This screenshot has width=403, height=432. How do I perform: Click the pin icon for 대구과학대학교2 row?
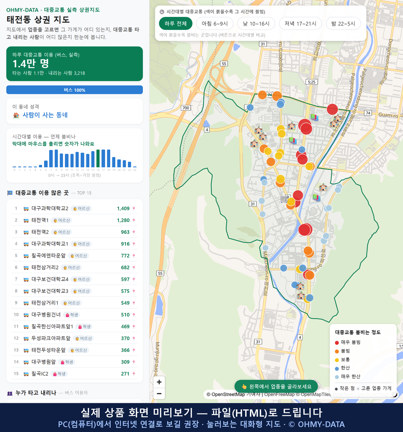point(134,209)
